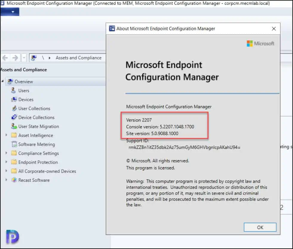Click the Assets and Compliance pane header
The width and height of the screenshot is (293, 249).
coord(24,70)
